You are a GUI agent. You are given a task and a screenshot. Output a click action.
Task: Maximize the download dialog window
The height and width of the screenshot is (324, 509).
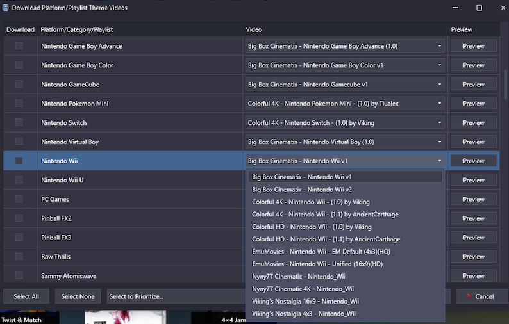479,8
